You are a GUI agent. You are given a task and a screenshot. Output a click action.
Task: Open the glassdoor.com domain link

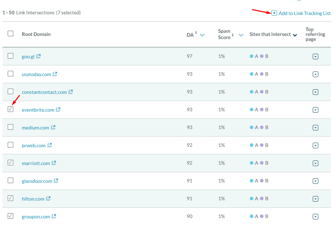pos(36,181)
